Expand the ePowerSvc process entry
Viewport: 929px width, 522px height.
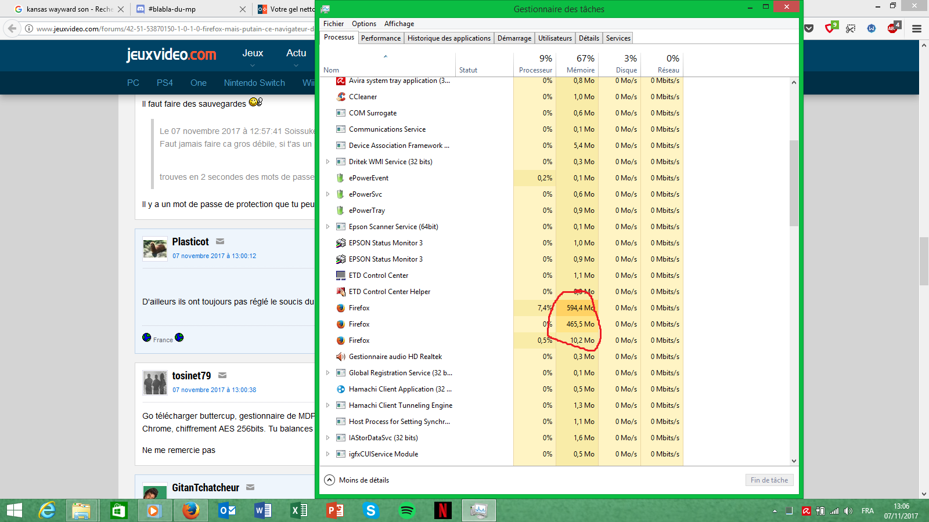(327, 194)
